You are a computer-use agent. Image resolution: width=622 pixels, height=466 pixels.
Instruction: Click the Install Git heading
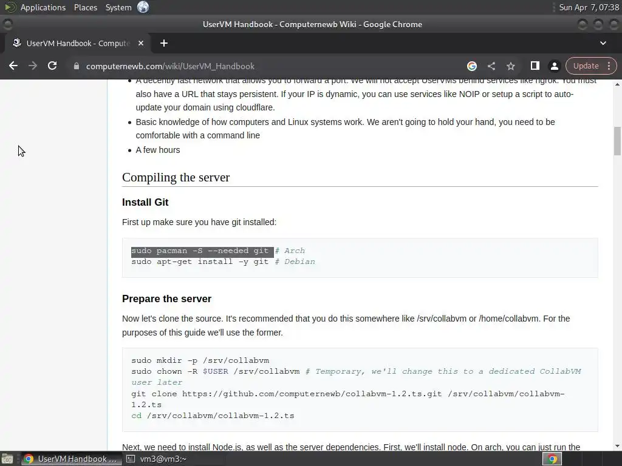(145, 202)
